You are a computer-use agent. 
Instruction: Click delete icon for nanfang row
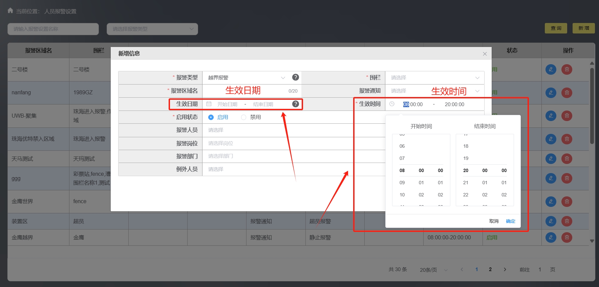pyautogui.click(x=566, y=93)
